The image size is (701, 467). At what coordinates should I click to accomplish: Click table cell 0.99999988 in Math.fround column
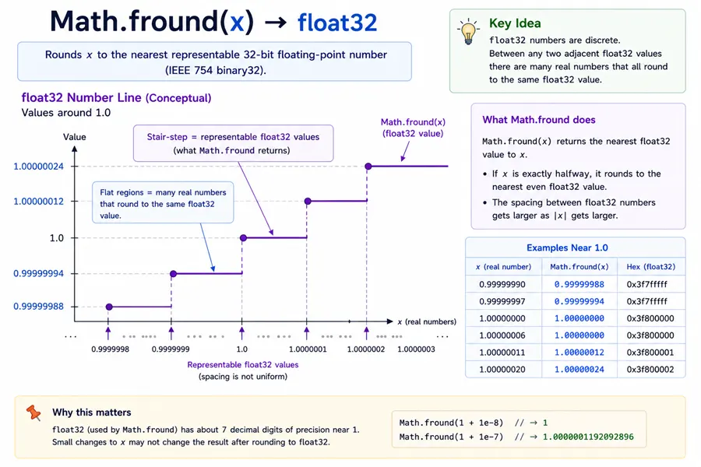(x=579, y=284)
